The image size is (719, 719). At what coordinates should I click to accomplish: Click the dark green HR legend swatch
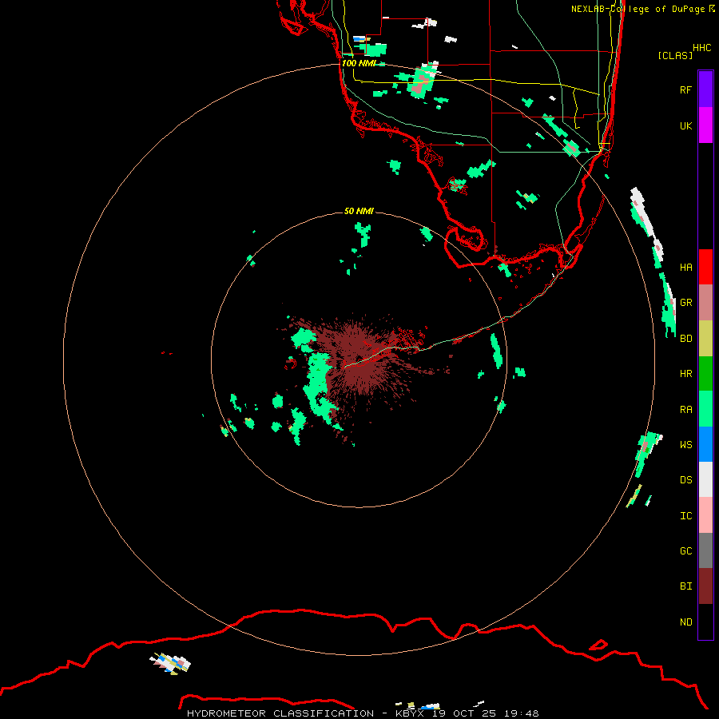click(705, 373)
